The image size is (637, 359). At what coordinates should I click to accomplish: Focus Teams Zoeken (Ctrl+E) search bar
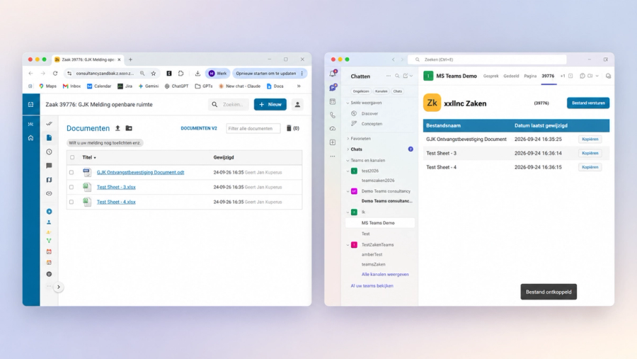coord(487,59)
